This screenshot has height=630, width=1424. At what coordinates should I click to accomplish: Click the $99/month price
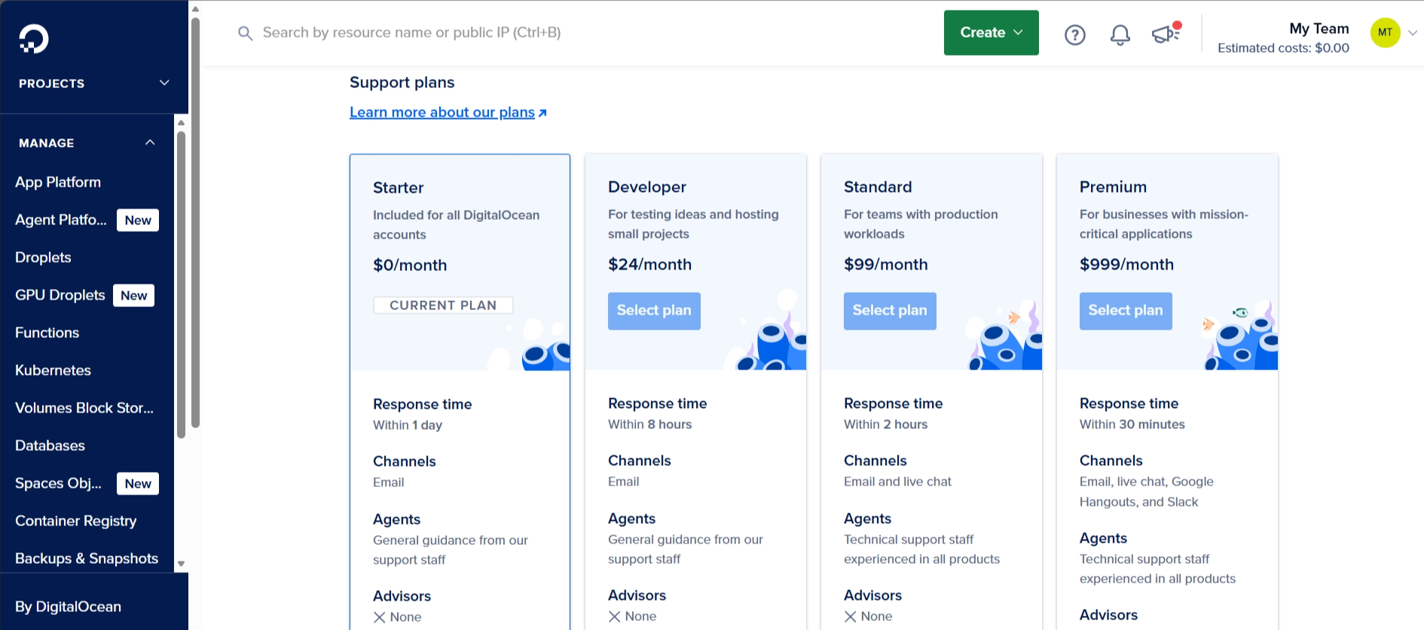885,265
